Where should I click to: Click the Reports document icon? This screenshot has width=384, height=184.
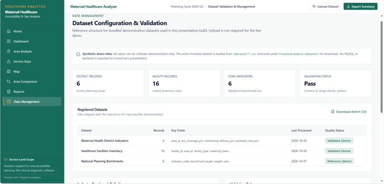(x=9, y=92)
